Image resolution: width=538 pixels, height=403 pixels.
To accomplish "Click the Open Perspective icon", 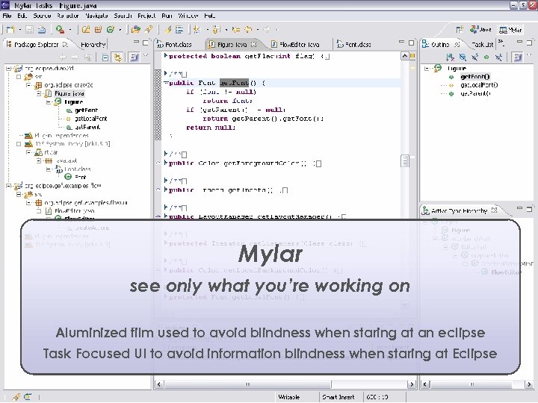I will pos(460,30).
